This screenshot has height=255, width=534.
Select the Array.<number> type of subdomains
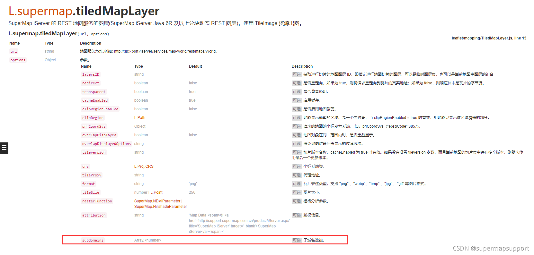[148, 240]
